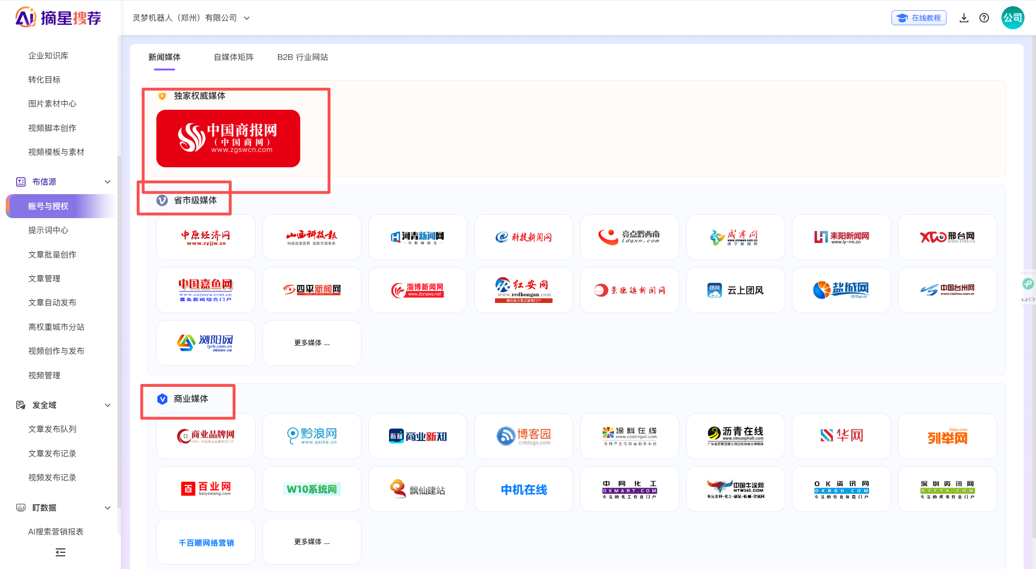
Task: Open 提示词中心 in the sidebar
Action: click(48, 230)
